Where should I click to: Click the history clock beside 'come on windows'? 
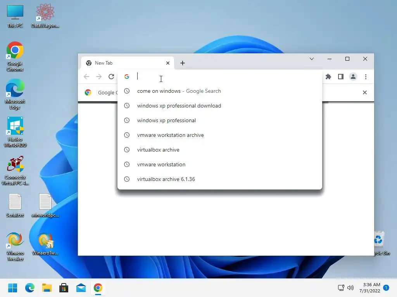point(127,91)
